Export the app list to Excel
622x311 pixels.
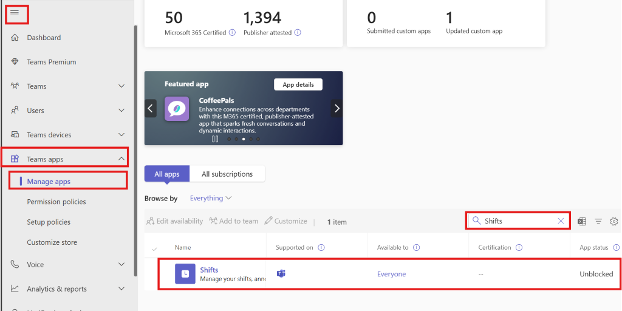point(582,221)
